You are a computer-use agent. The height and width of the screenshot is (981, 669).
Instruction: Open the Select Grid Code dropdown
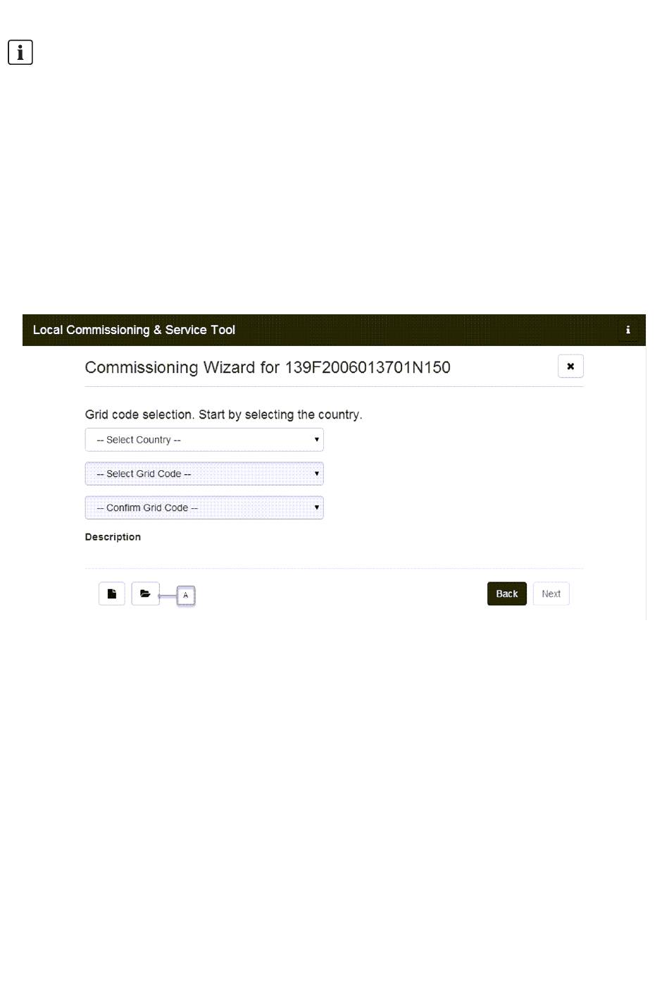(x=204, y=474)
